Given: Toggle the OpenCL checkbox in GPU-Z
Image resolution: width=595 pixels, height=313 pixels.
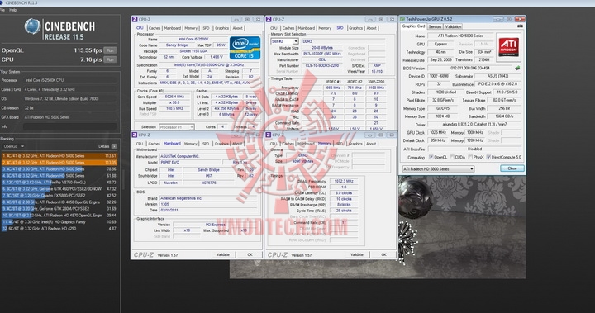Looking at the screenshot, I should coord(431,157).
